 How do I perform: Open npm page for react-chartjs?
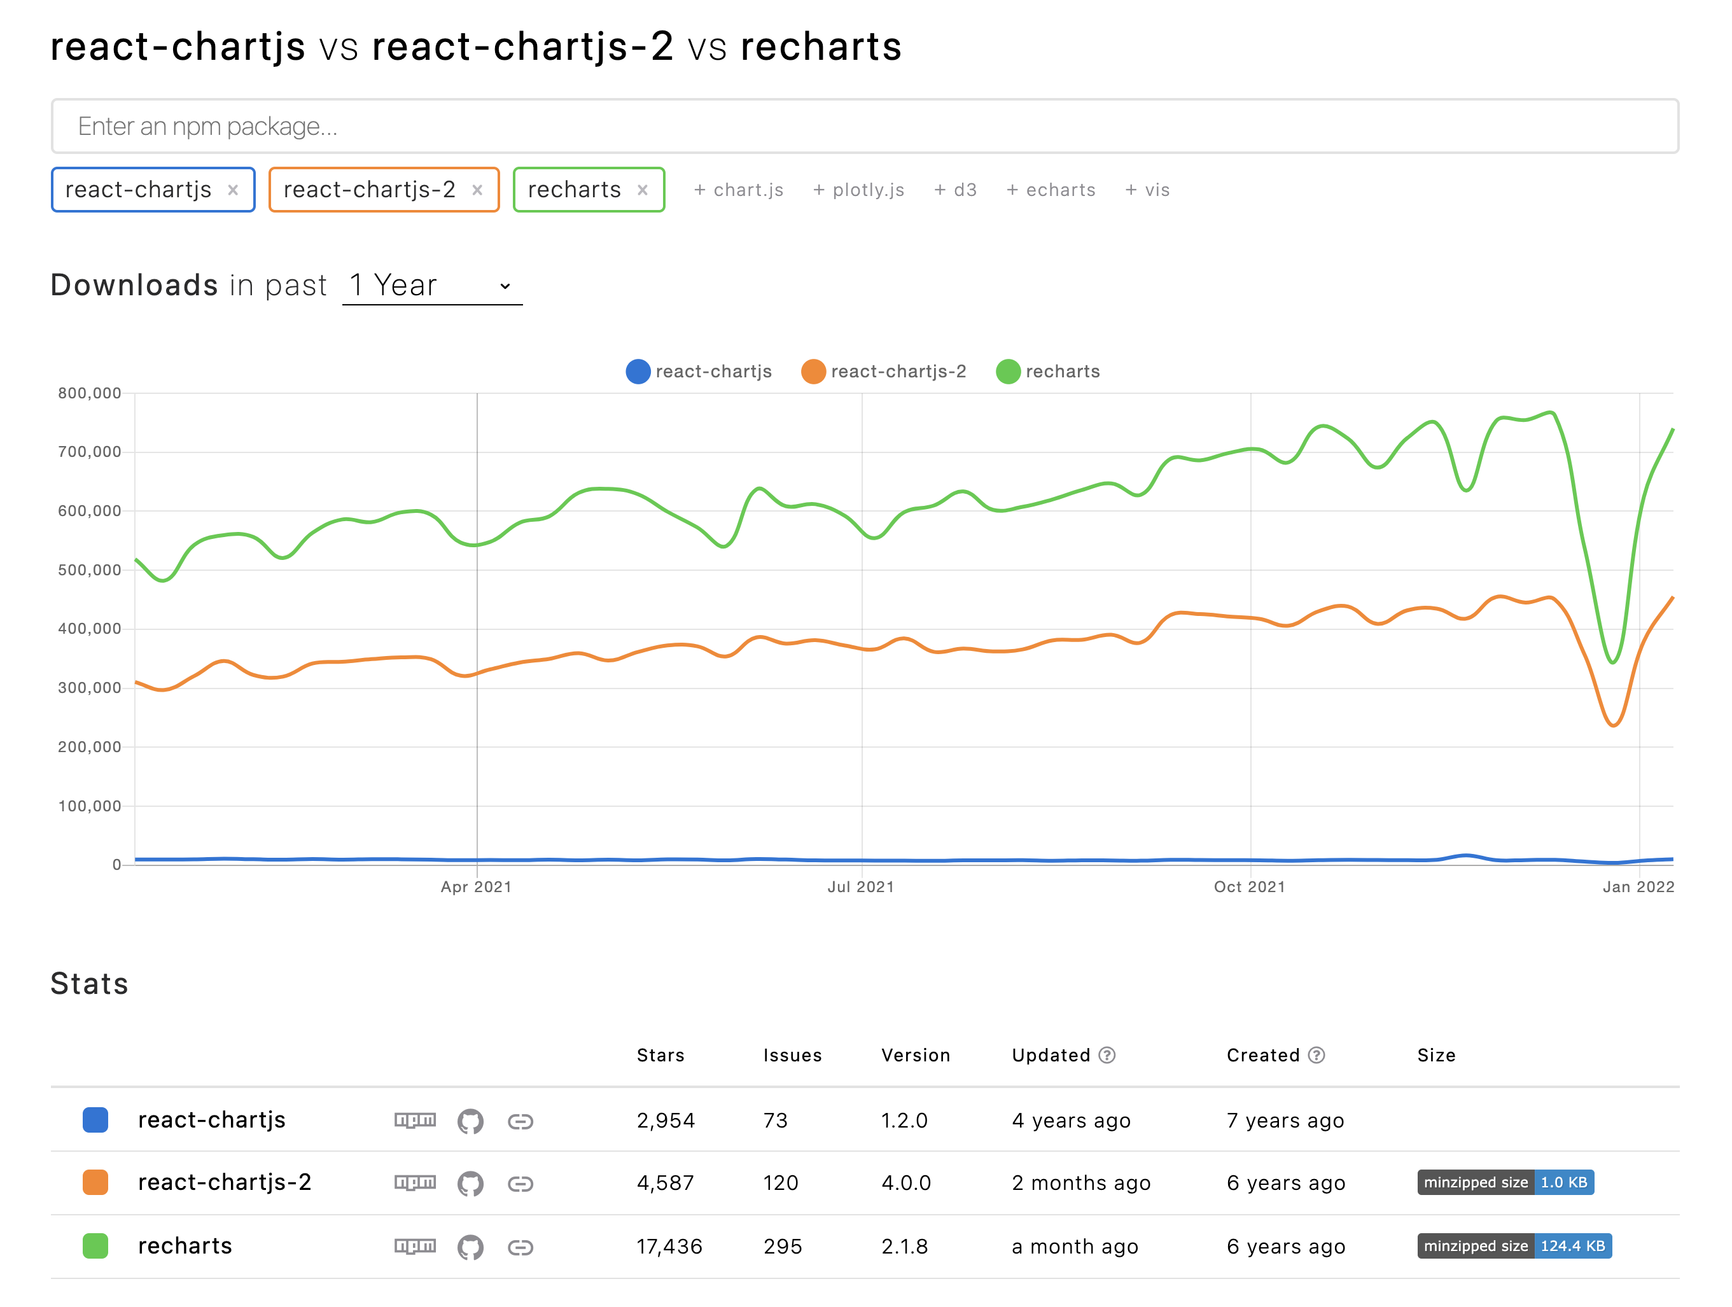[414, 1120]
